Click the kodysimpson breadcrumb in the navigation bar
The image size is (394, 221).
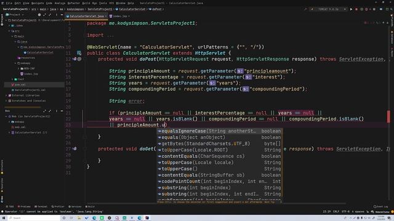tap(75, 9)
